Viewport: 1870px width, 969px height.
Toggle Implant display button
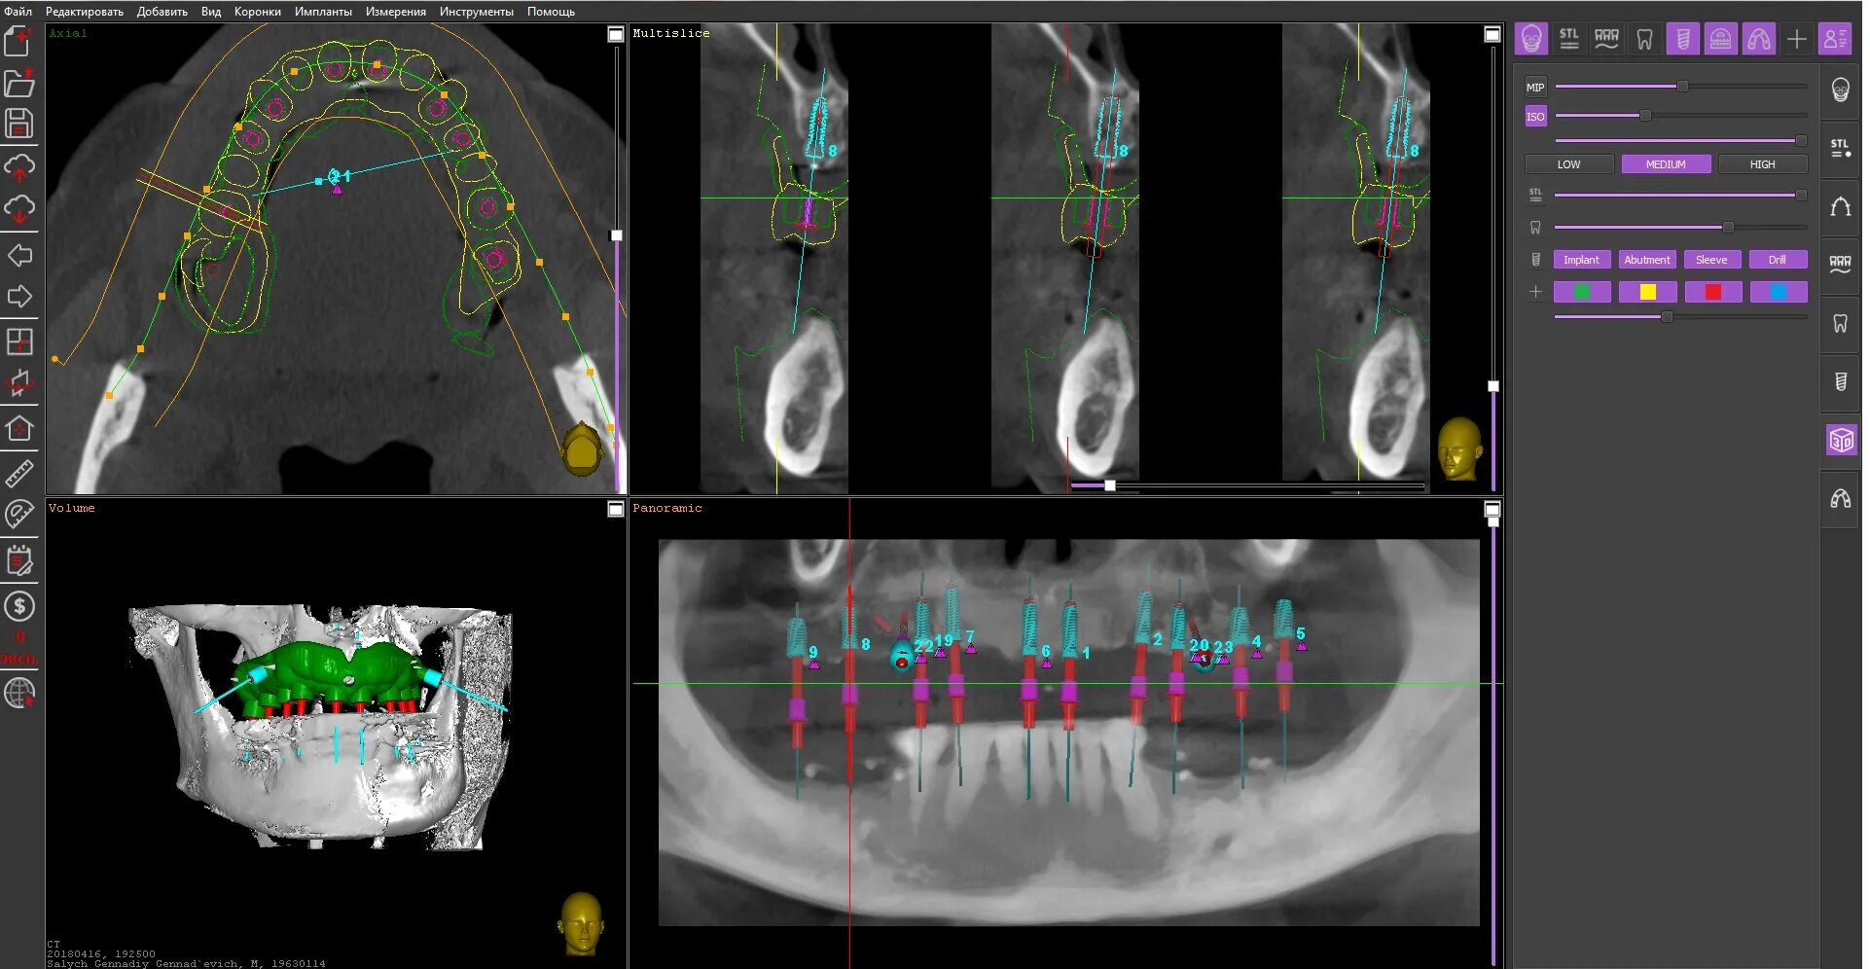(x=1581, y=260)
